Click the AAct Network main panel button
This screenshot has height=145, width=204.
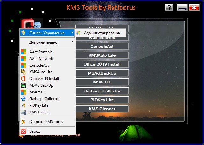click(x=102, y=39)
